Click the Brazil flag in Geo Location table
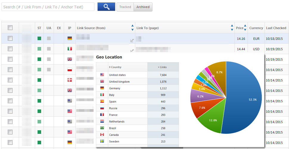 [x=102, y=128]
